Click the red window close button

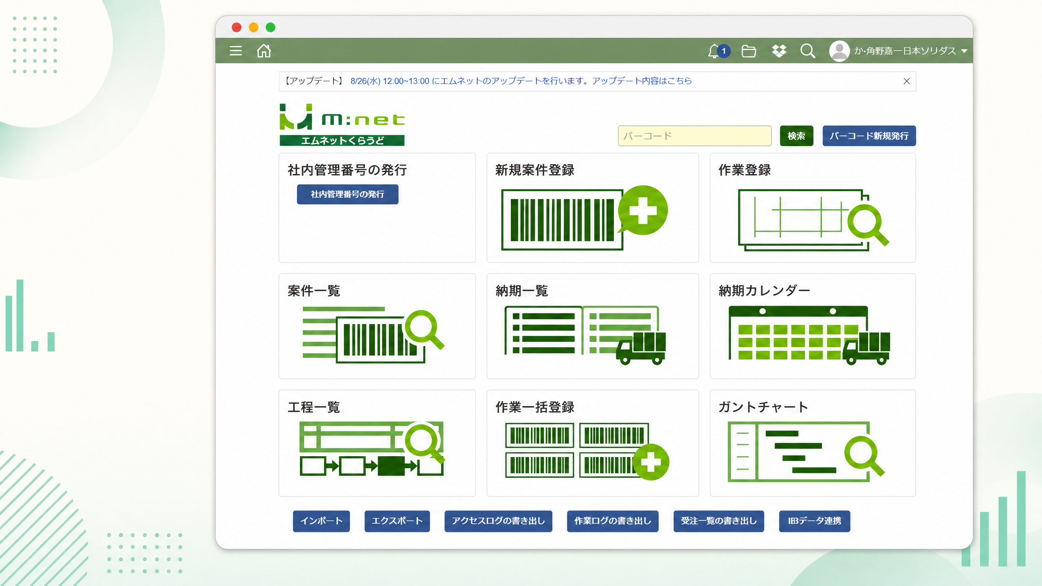click(236, 27)
